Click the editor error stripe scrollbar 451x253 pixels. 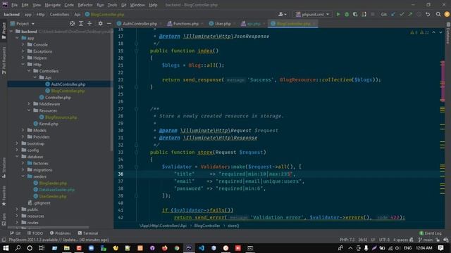point(443,126)
